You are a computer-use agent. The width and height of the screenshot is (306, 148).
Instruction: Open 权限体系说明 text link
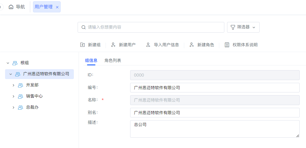[x=245, y=45]
